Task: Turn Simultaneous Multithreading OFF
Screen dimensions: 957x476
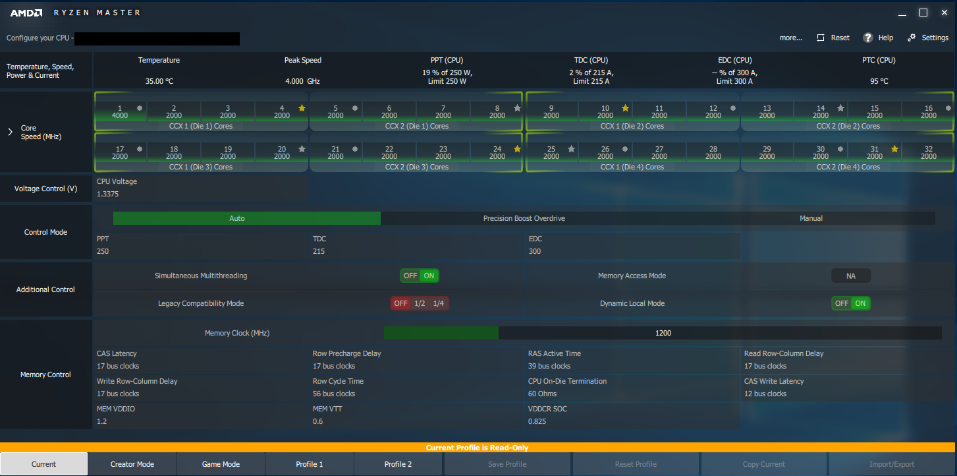Action: [410, 276]
